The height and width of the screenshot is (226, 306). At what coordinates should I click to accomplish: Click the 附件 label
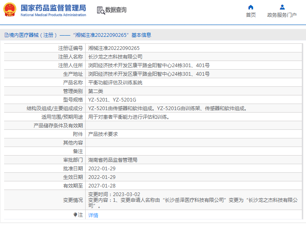[x=78, y=134]
